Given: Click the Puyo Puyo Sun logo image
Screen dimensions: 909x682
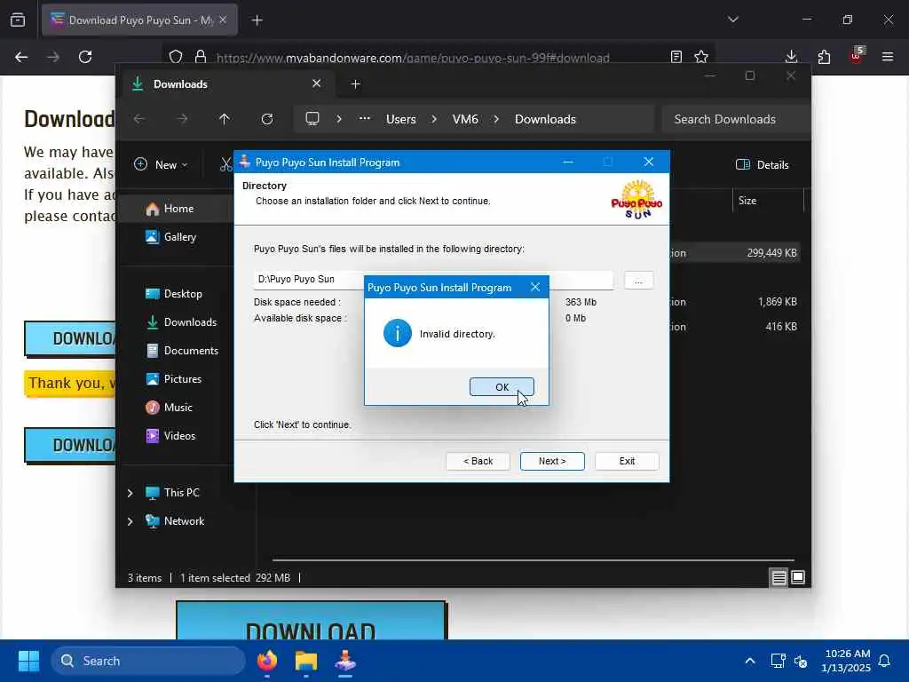Looking at the screenshot, I should [636, 200].
